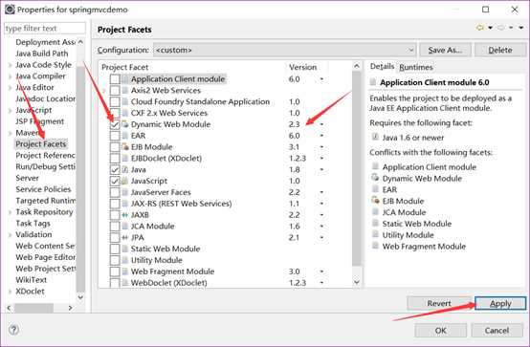Enable the JPA facet checkbox

click(x=115, y=237)
